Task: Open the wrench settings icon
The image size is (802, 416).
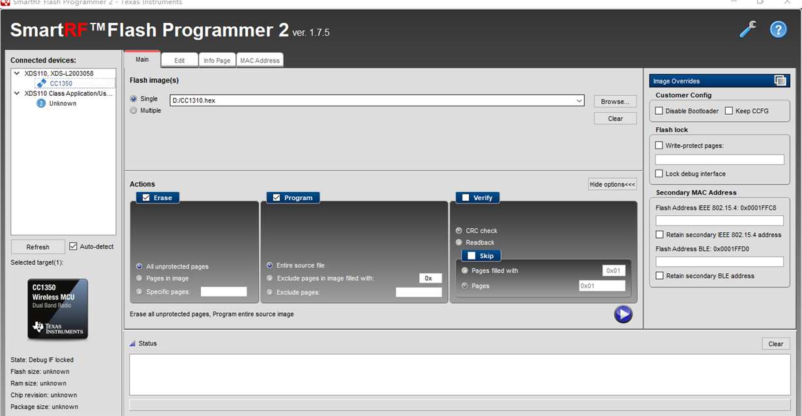Action: [x=748, y=29]
